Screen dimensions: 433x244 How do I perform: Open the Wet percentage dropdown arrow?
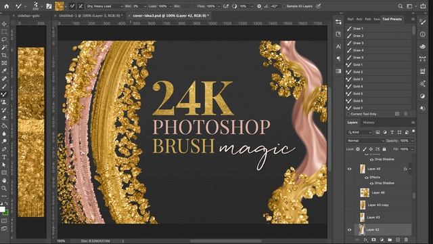pos(145,6)
